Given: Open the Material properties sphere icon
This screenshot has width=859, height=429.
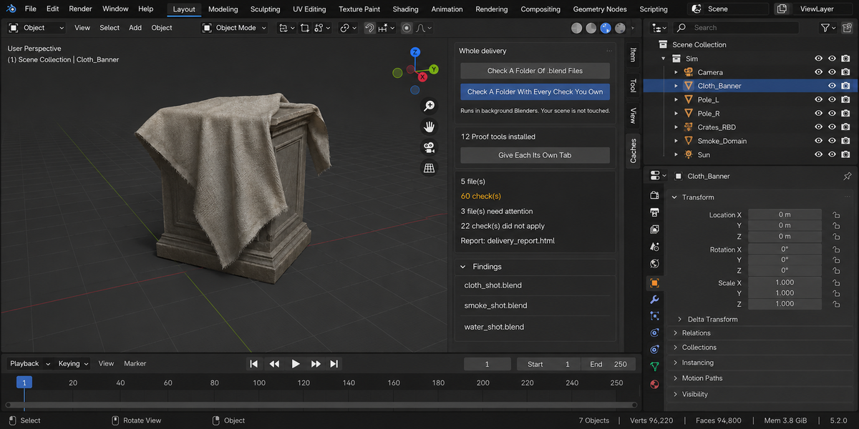Looking at the screenshot, I should click(x=654, y=384).
